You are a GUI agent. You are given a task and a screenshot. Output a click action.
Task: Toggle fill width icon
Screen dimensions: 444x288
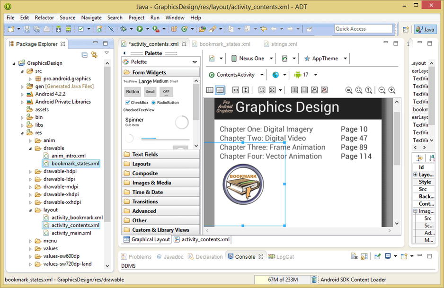click(236, 90)
